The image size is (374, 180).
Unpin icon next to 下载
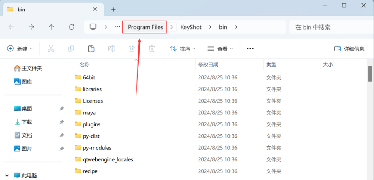pyautogui.click(x=61, y=122)
